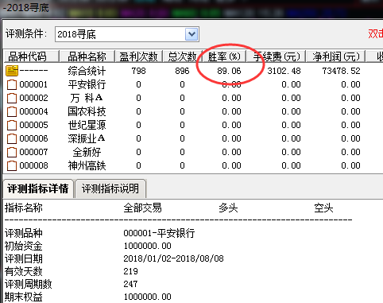Sort by the 净利润(元) column header
This screenshot has width=383, height=303.
point(336,56)
